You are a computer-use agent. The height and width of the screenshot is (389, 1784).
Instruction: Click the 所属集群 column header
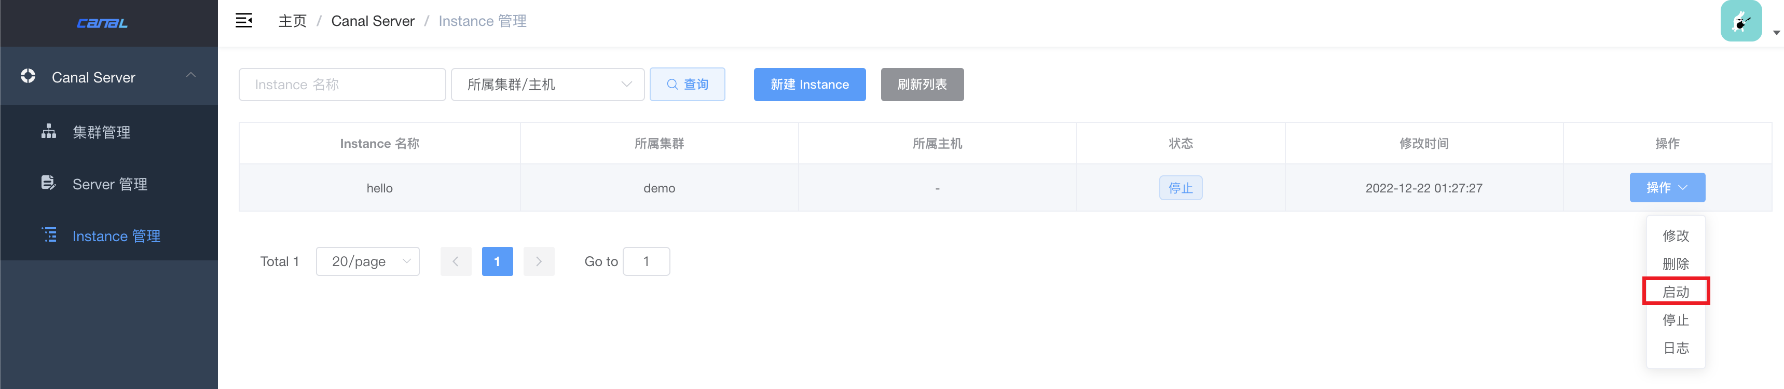click(x=660, y=143)
